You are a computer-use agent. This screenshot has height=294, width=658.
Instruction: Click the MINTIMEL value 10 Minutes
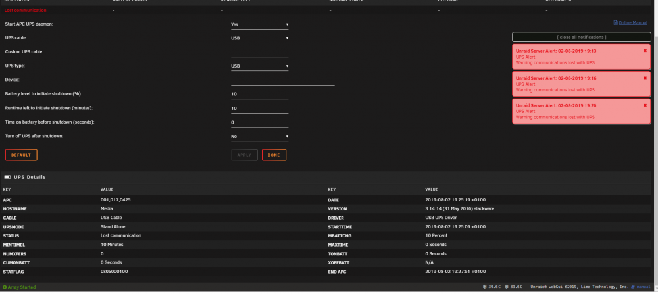pyautogui.click(x=112, y=245)
